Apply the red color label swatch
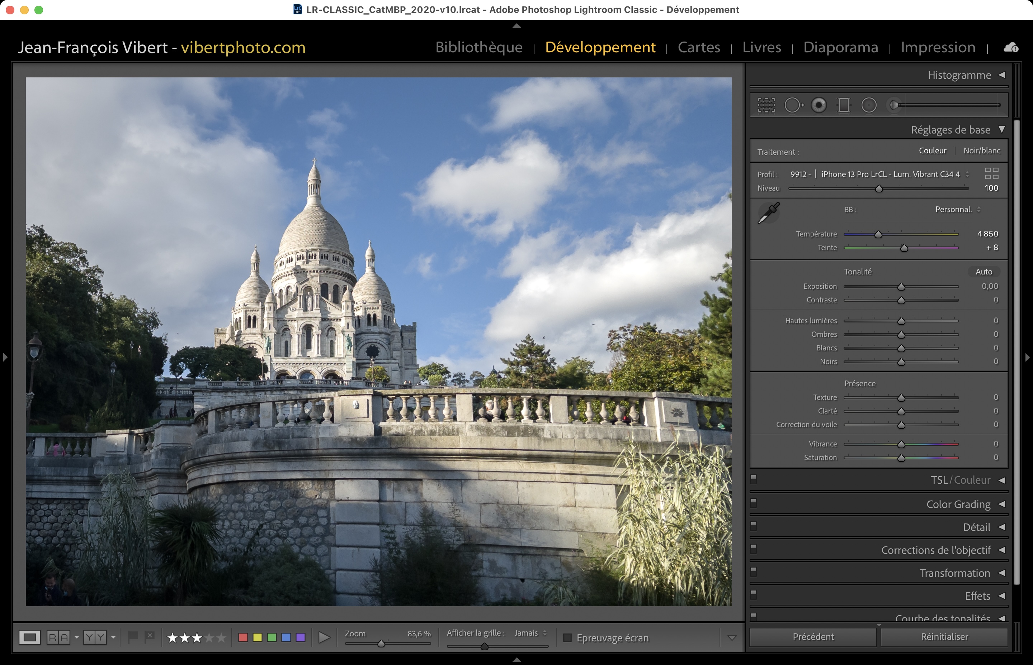 tap(243, 637)
